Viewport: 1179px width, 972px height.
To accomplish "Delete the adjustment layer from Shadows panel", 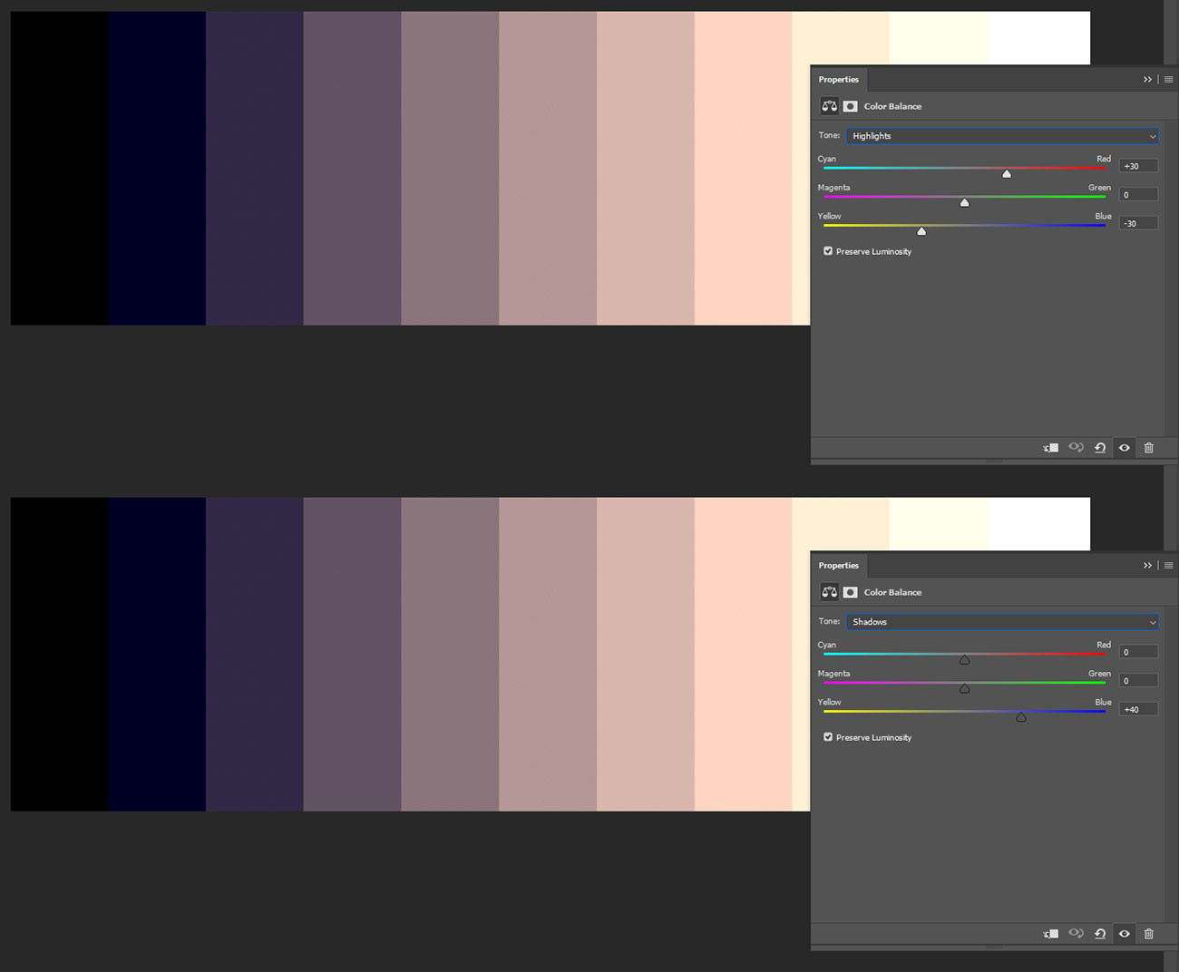I will click(x=1149, y=934).
